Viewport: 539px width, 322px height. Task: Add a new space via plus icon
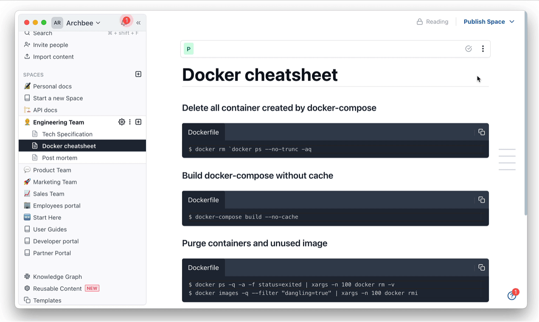138,74
